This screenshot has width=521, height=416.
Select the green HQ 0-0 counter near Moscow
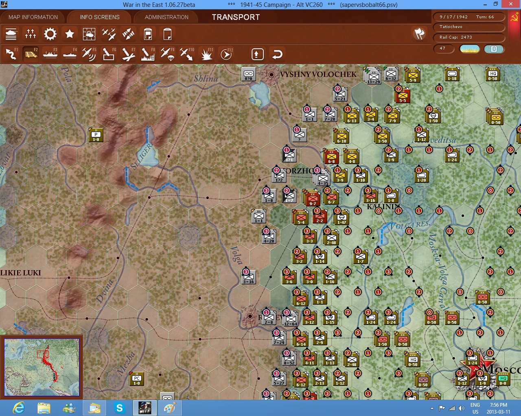(503, 379)
